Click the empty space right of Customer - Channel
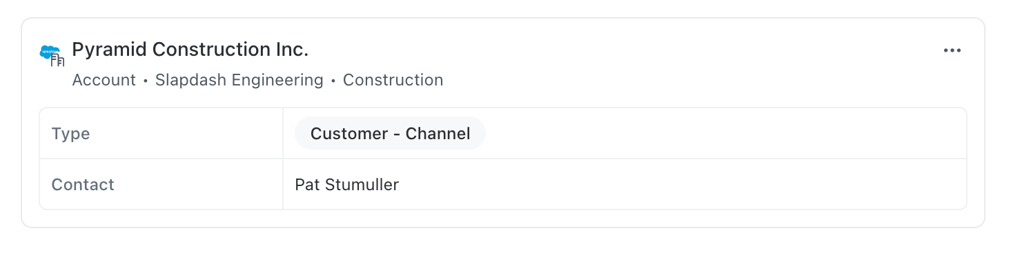Image resolution: width=1020 pixels, height=255 pixels. [725, 134]
